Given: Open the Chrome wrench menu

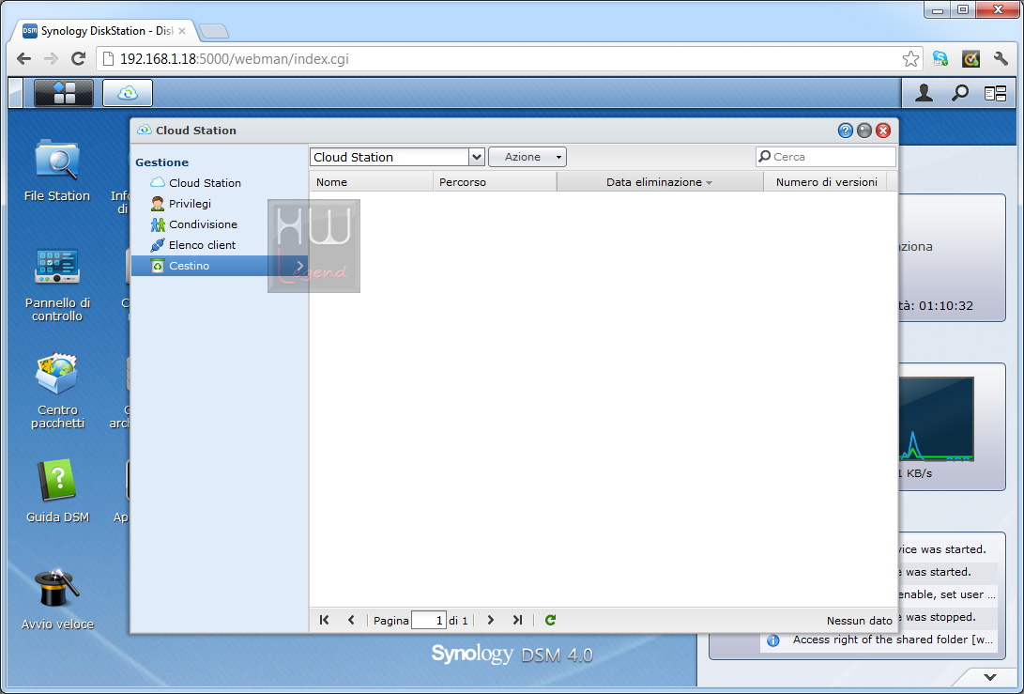Looking at the screenshot, I should tap(1001, 59).
